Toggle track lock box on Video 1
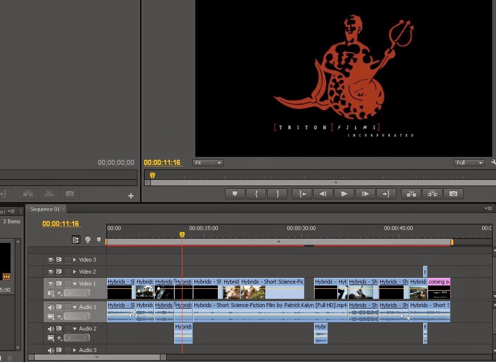The height and width of the screenshot is (362, 496). coord(68,284)
